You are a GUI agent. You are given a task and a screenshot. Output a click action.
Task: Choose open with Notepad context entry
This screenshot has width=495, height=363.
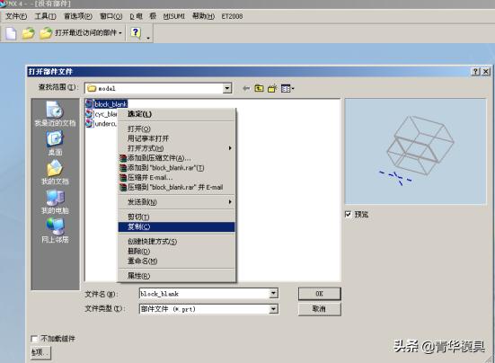click(x=177, y=138)
